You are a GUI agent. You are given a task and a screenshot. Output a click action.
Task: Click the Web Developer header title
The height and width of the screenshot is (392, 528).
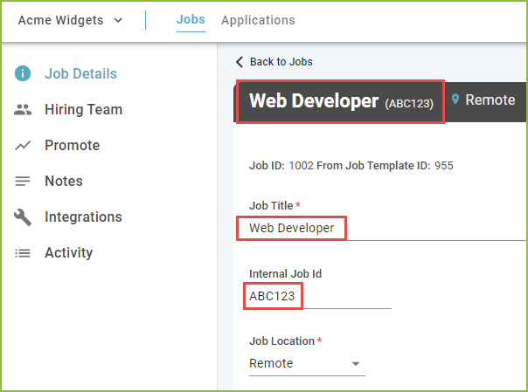[x=314, y=101]
